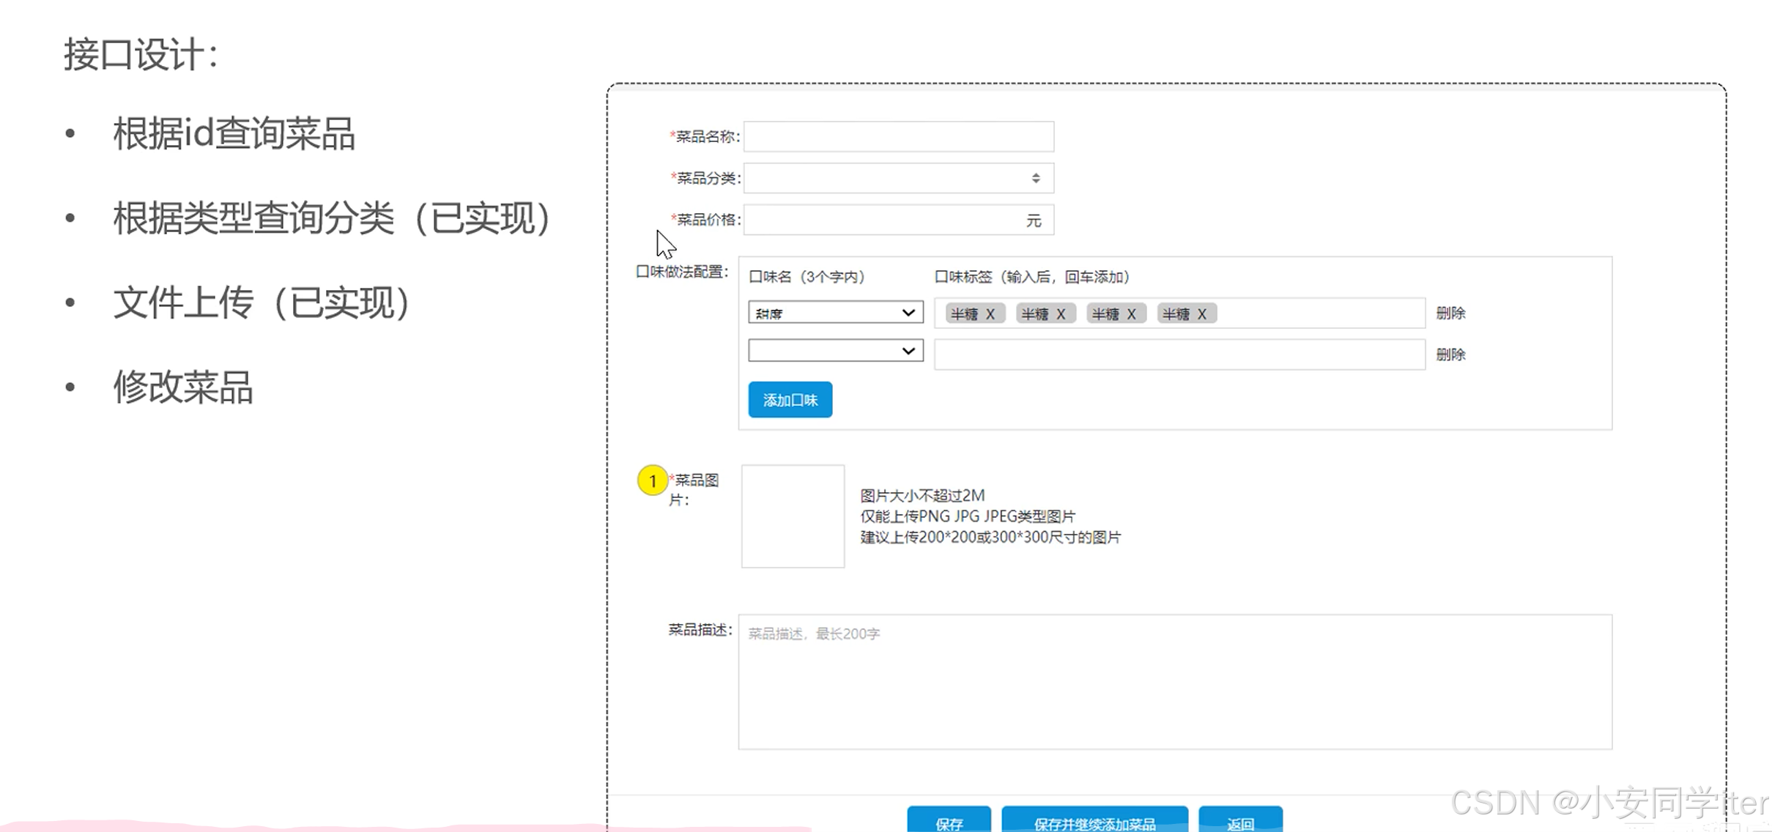
Task: Click the yellow number 1 marker
Action: [652, 481]
